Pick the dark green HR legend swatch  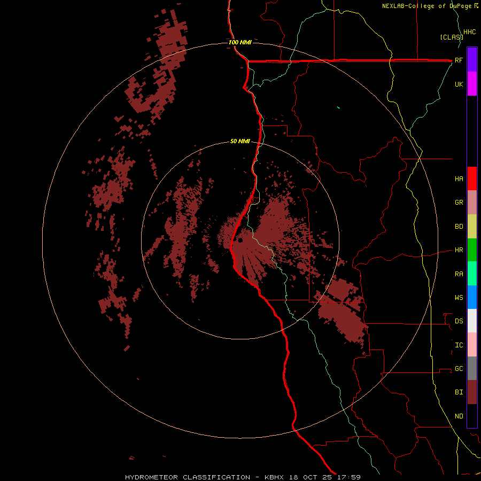[472, 250]
